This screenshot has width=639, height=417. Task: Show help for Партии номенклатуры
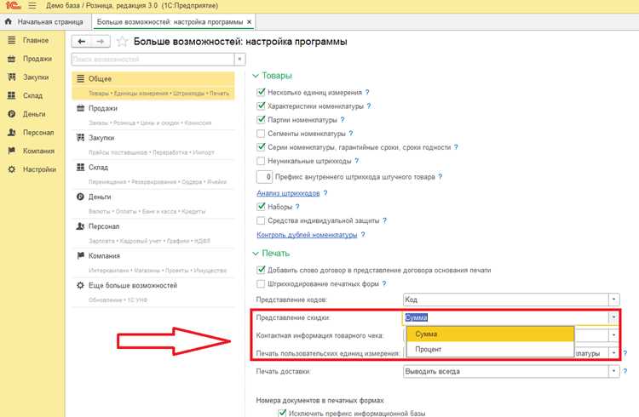(343, 120)
